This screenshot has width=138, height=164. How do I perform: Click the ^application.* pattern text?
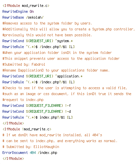(x=69, y=76)
